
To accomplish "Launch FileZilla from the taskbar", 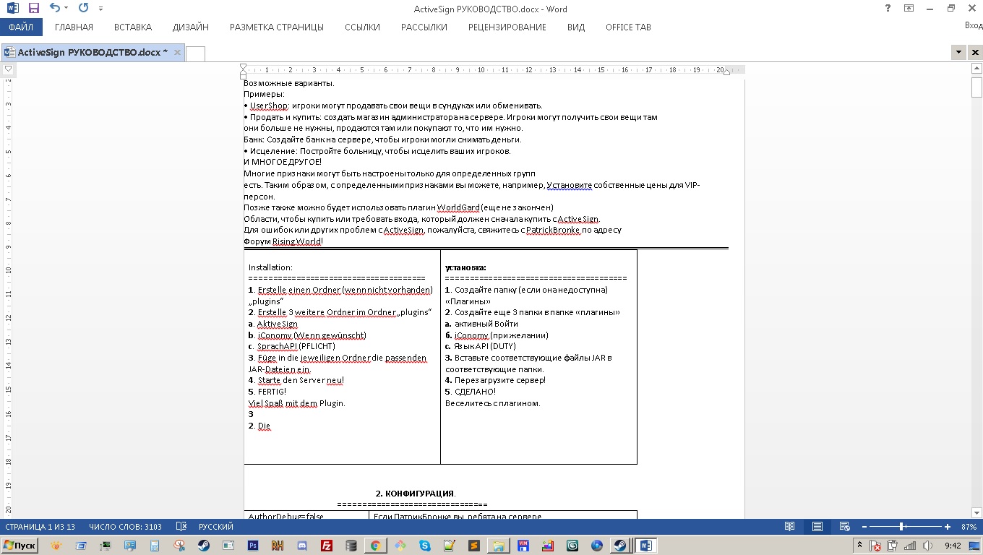I will coord(327,546).
